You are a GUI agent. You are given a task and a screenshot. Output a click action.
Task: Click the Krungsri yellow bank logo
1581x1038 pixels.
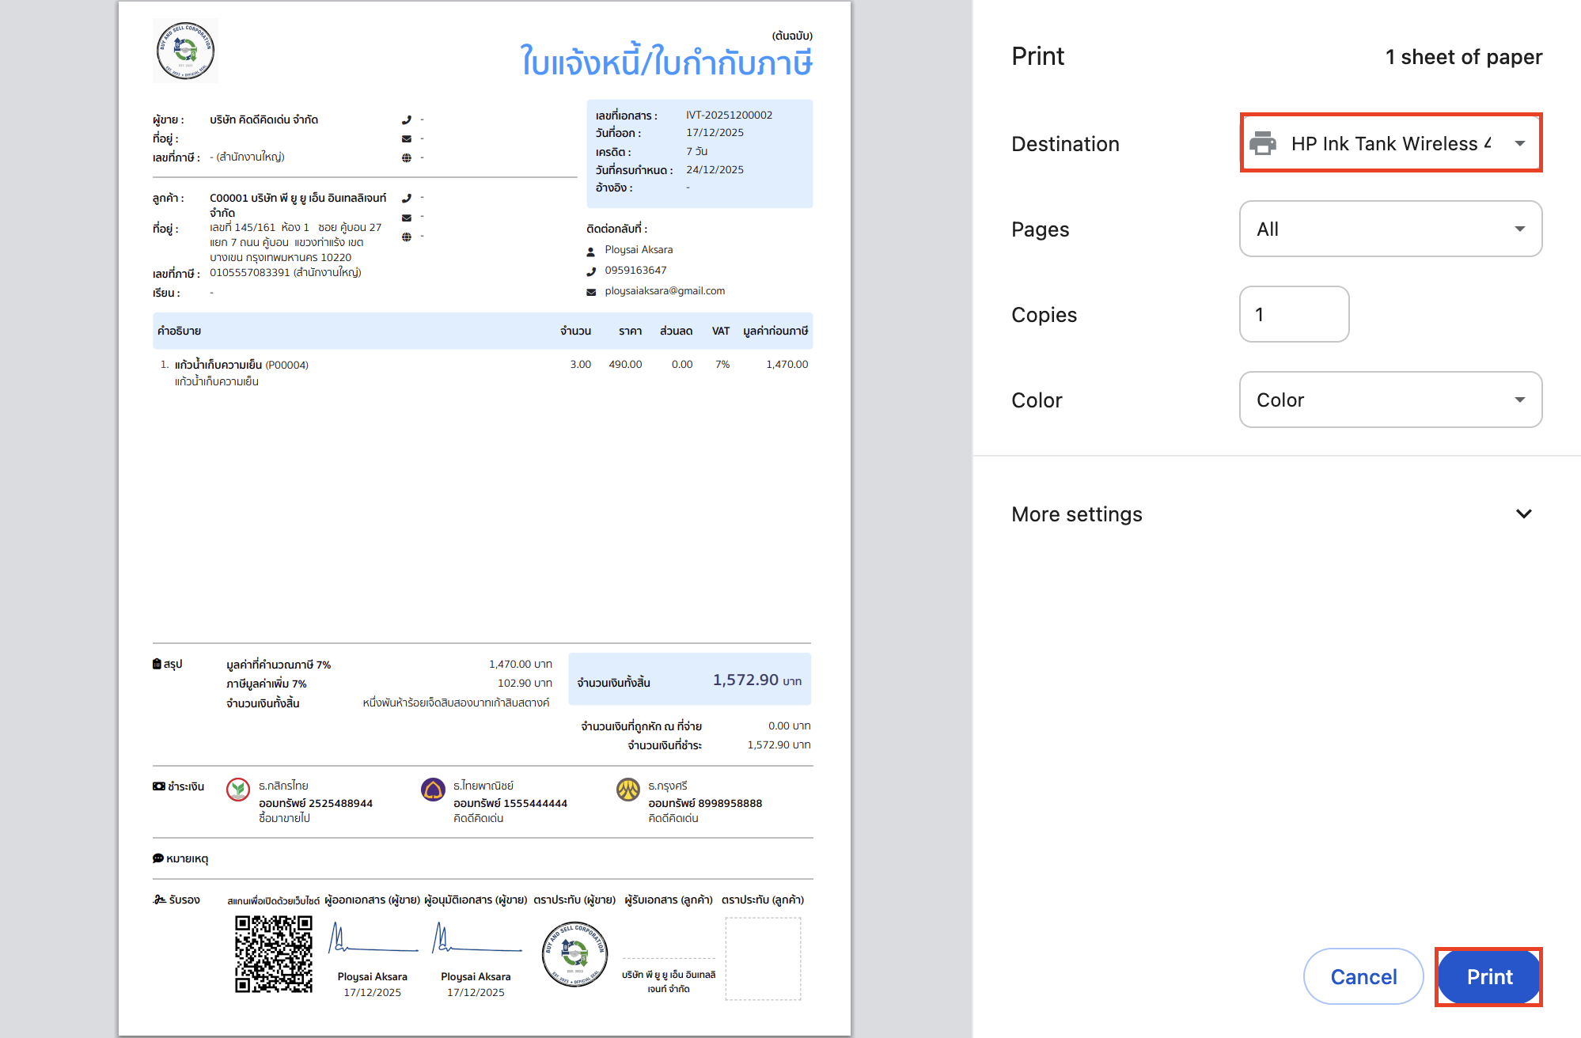627,790
